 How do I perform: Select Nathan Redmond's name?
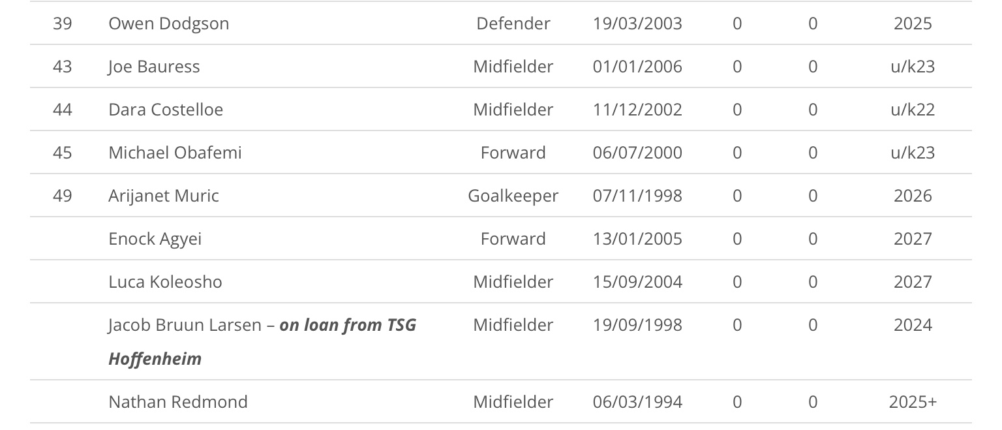click(x=178, y=402)
